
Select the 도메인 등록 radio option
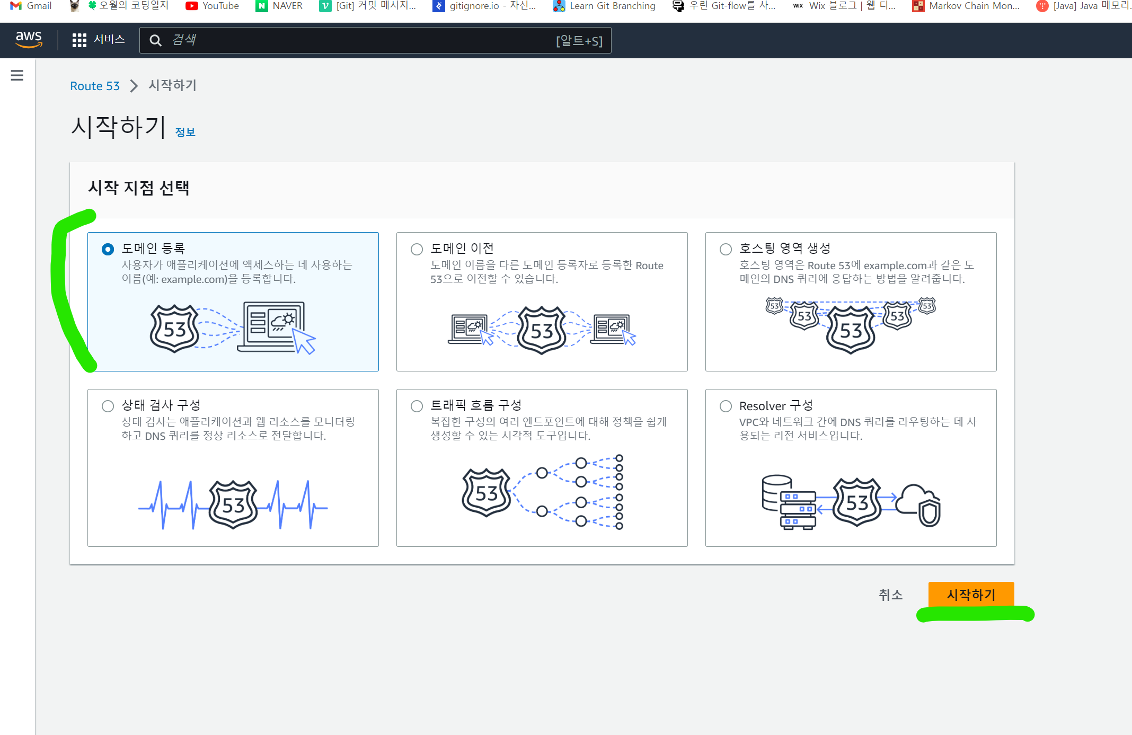tap(108, 249)
